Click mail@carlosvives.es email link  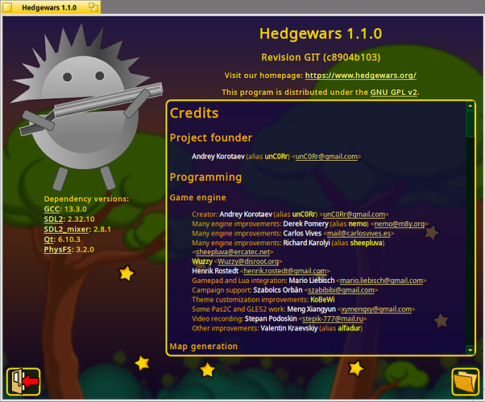pyautogui.click(x=359, y=233)
